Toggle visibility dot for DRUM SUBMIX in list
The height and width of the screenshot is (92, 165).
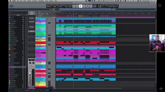click(25, 45)
